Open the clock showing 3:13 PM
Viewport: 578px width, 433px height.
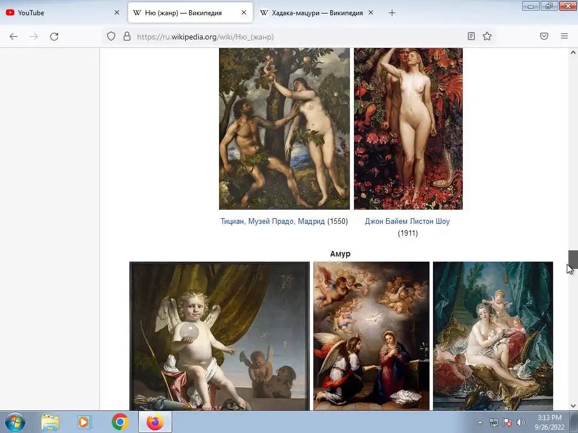[x=549, y=422]
